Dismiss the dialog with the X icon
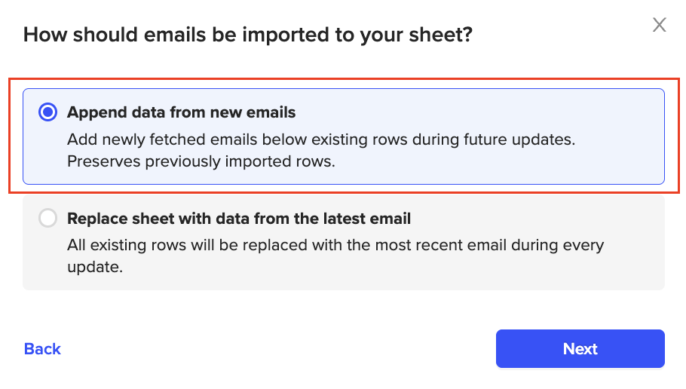Screen dimensions: 686x389 (659, 25)
